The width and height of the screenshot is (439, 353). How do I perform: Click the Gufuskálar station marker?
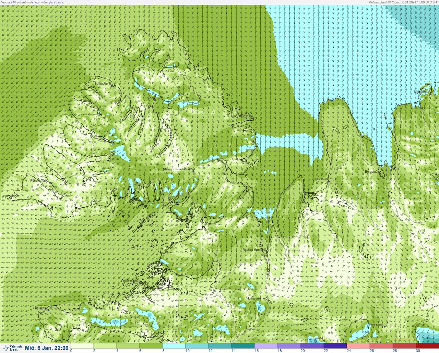(x=48, y=310)
